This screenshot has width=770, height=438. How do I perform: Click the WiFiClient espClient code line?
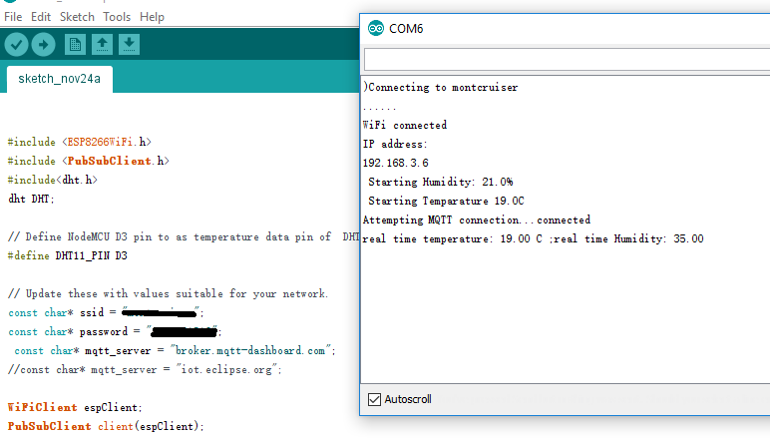pyautogui.click(x=75, y=407)
